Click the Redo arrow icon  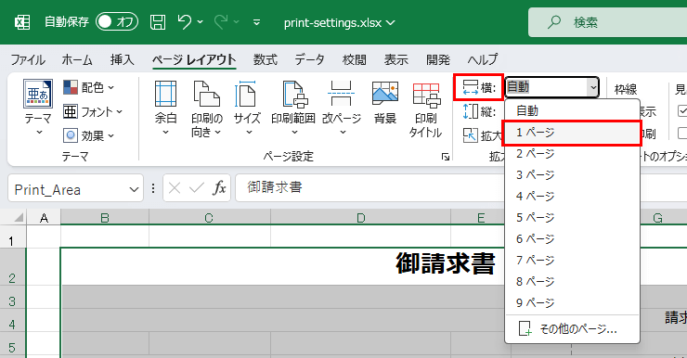pos(221,21)
